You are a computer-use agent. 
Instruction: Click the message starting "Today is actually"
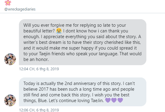coord(83,92)
